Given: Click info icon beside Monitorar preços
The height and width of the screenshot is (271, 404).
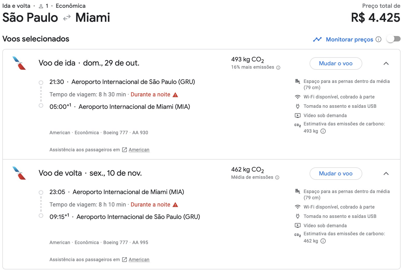Looking at the screenshot, I should [x=379, y=39].
